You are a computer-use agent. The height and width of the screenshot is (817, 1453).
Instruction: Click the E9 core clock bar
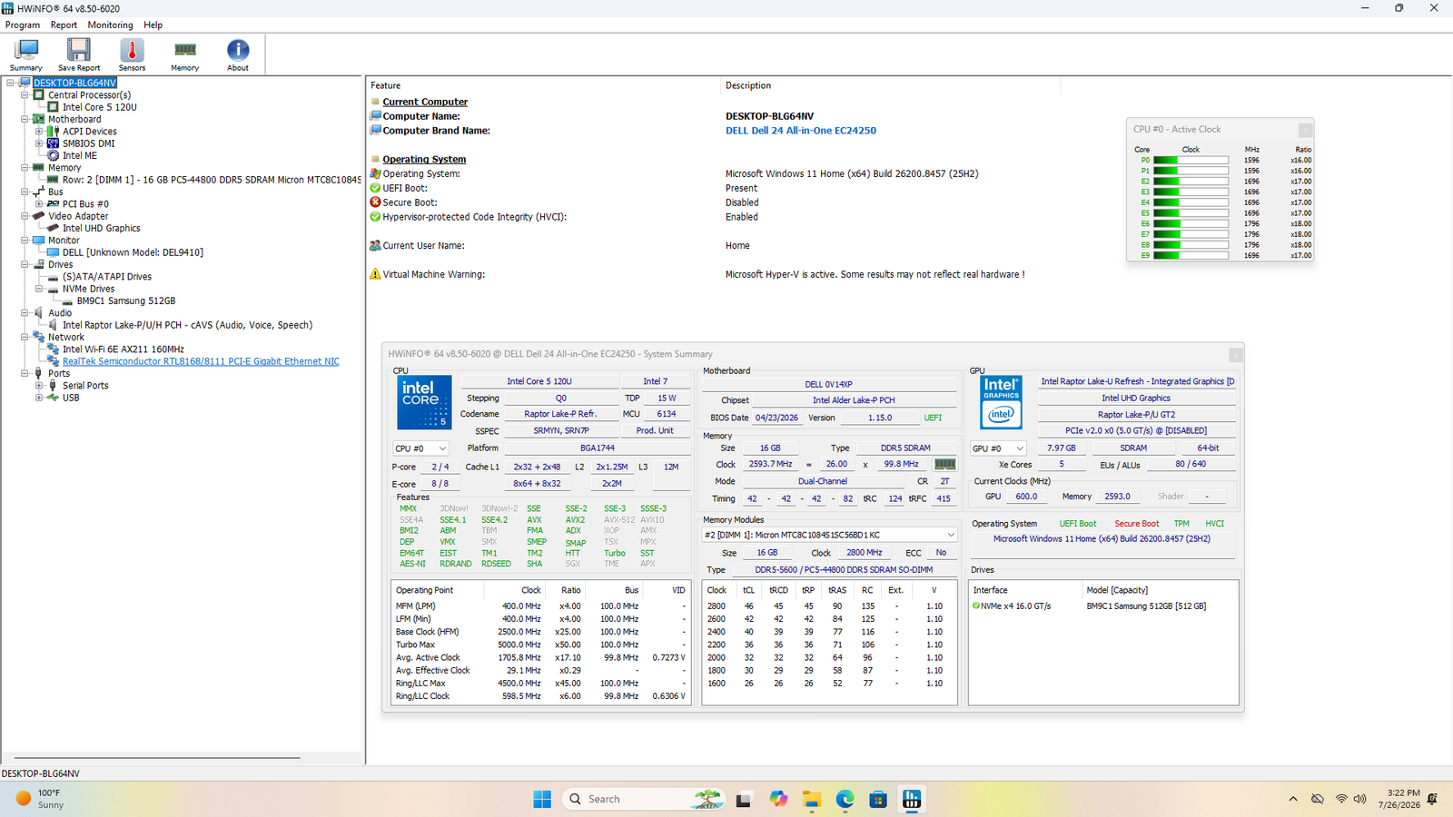tap(1191, 255)
